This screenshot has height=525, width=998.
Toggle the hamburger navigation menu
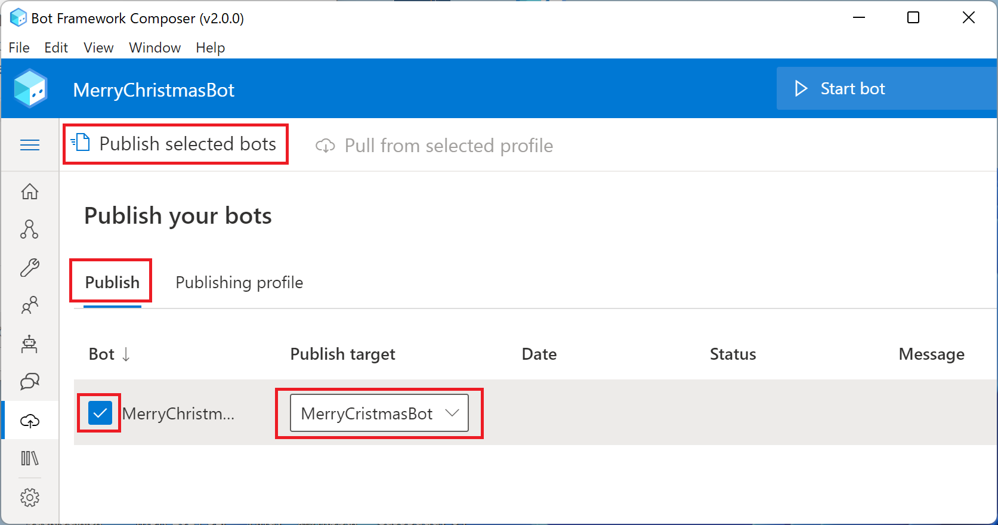coord(30,145)
